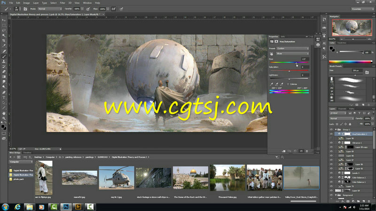Switch to the Channels tab
The image size is (376, 211).
click(x=342, y=109)
